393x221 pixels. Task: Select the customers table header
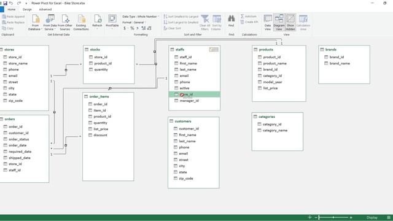point(193,122)
